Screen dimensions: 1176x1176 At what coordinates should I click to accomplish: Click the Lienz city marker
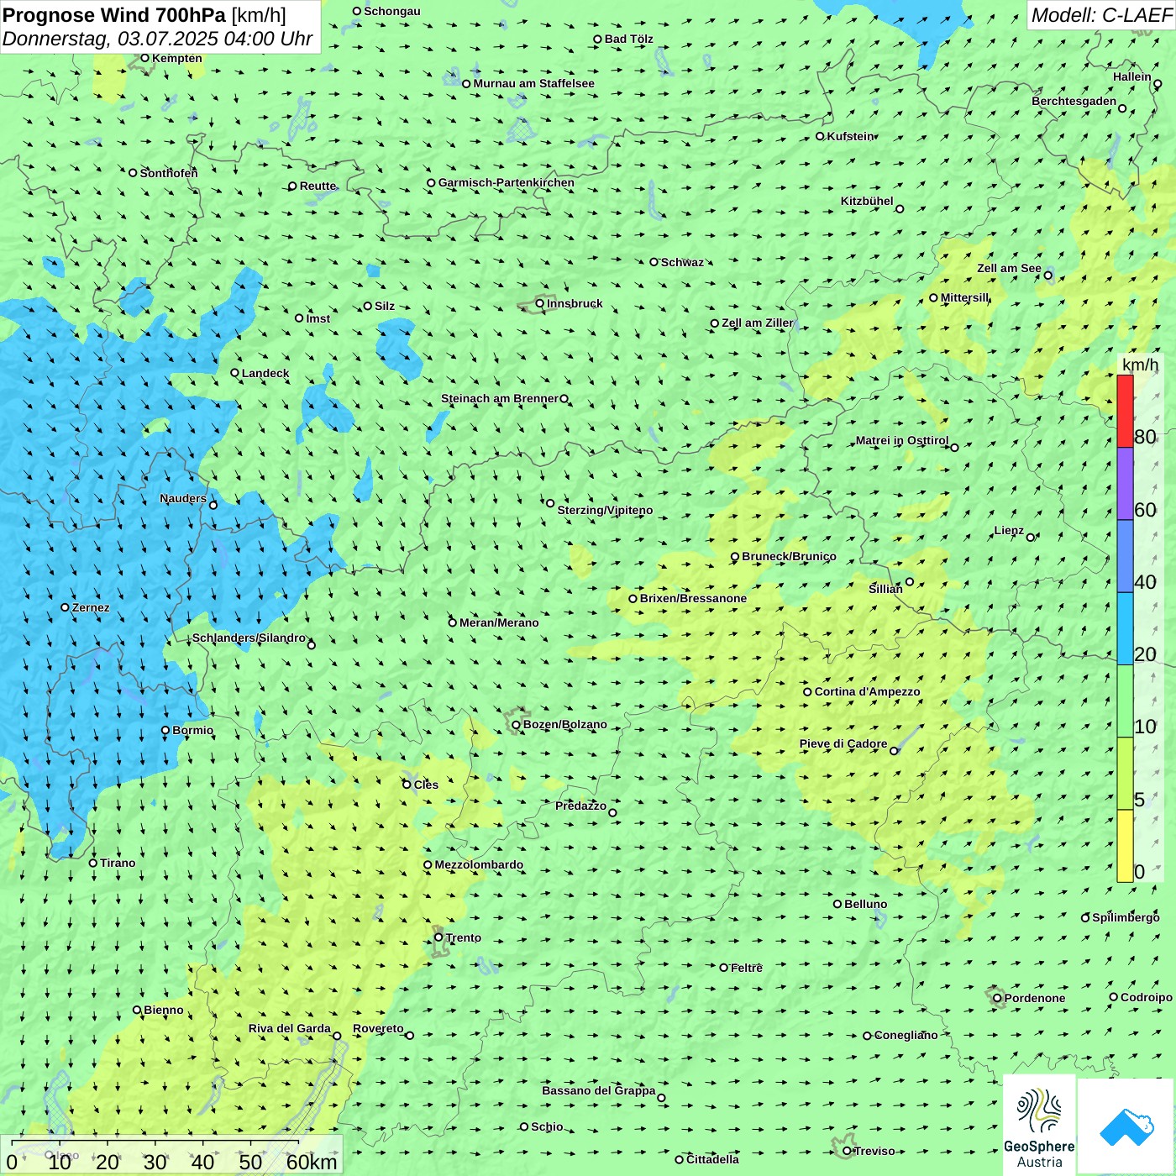pyautogui.click(x=1031, y=538)
